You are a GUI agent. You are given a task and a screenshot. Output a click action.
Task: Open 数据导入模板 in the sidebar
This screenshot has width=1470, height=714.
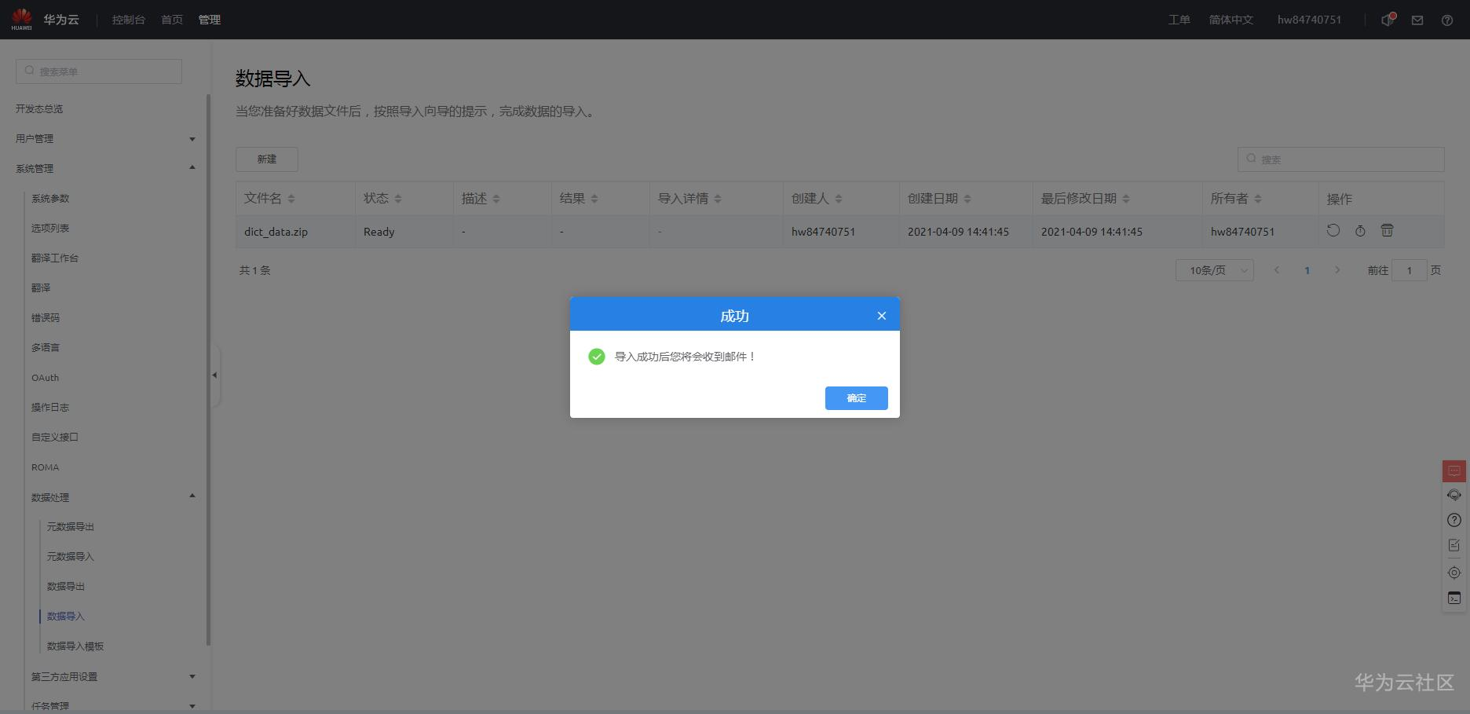point(75,646)
